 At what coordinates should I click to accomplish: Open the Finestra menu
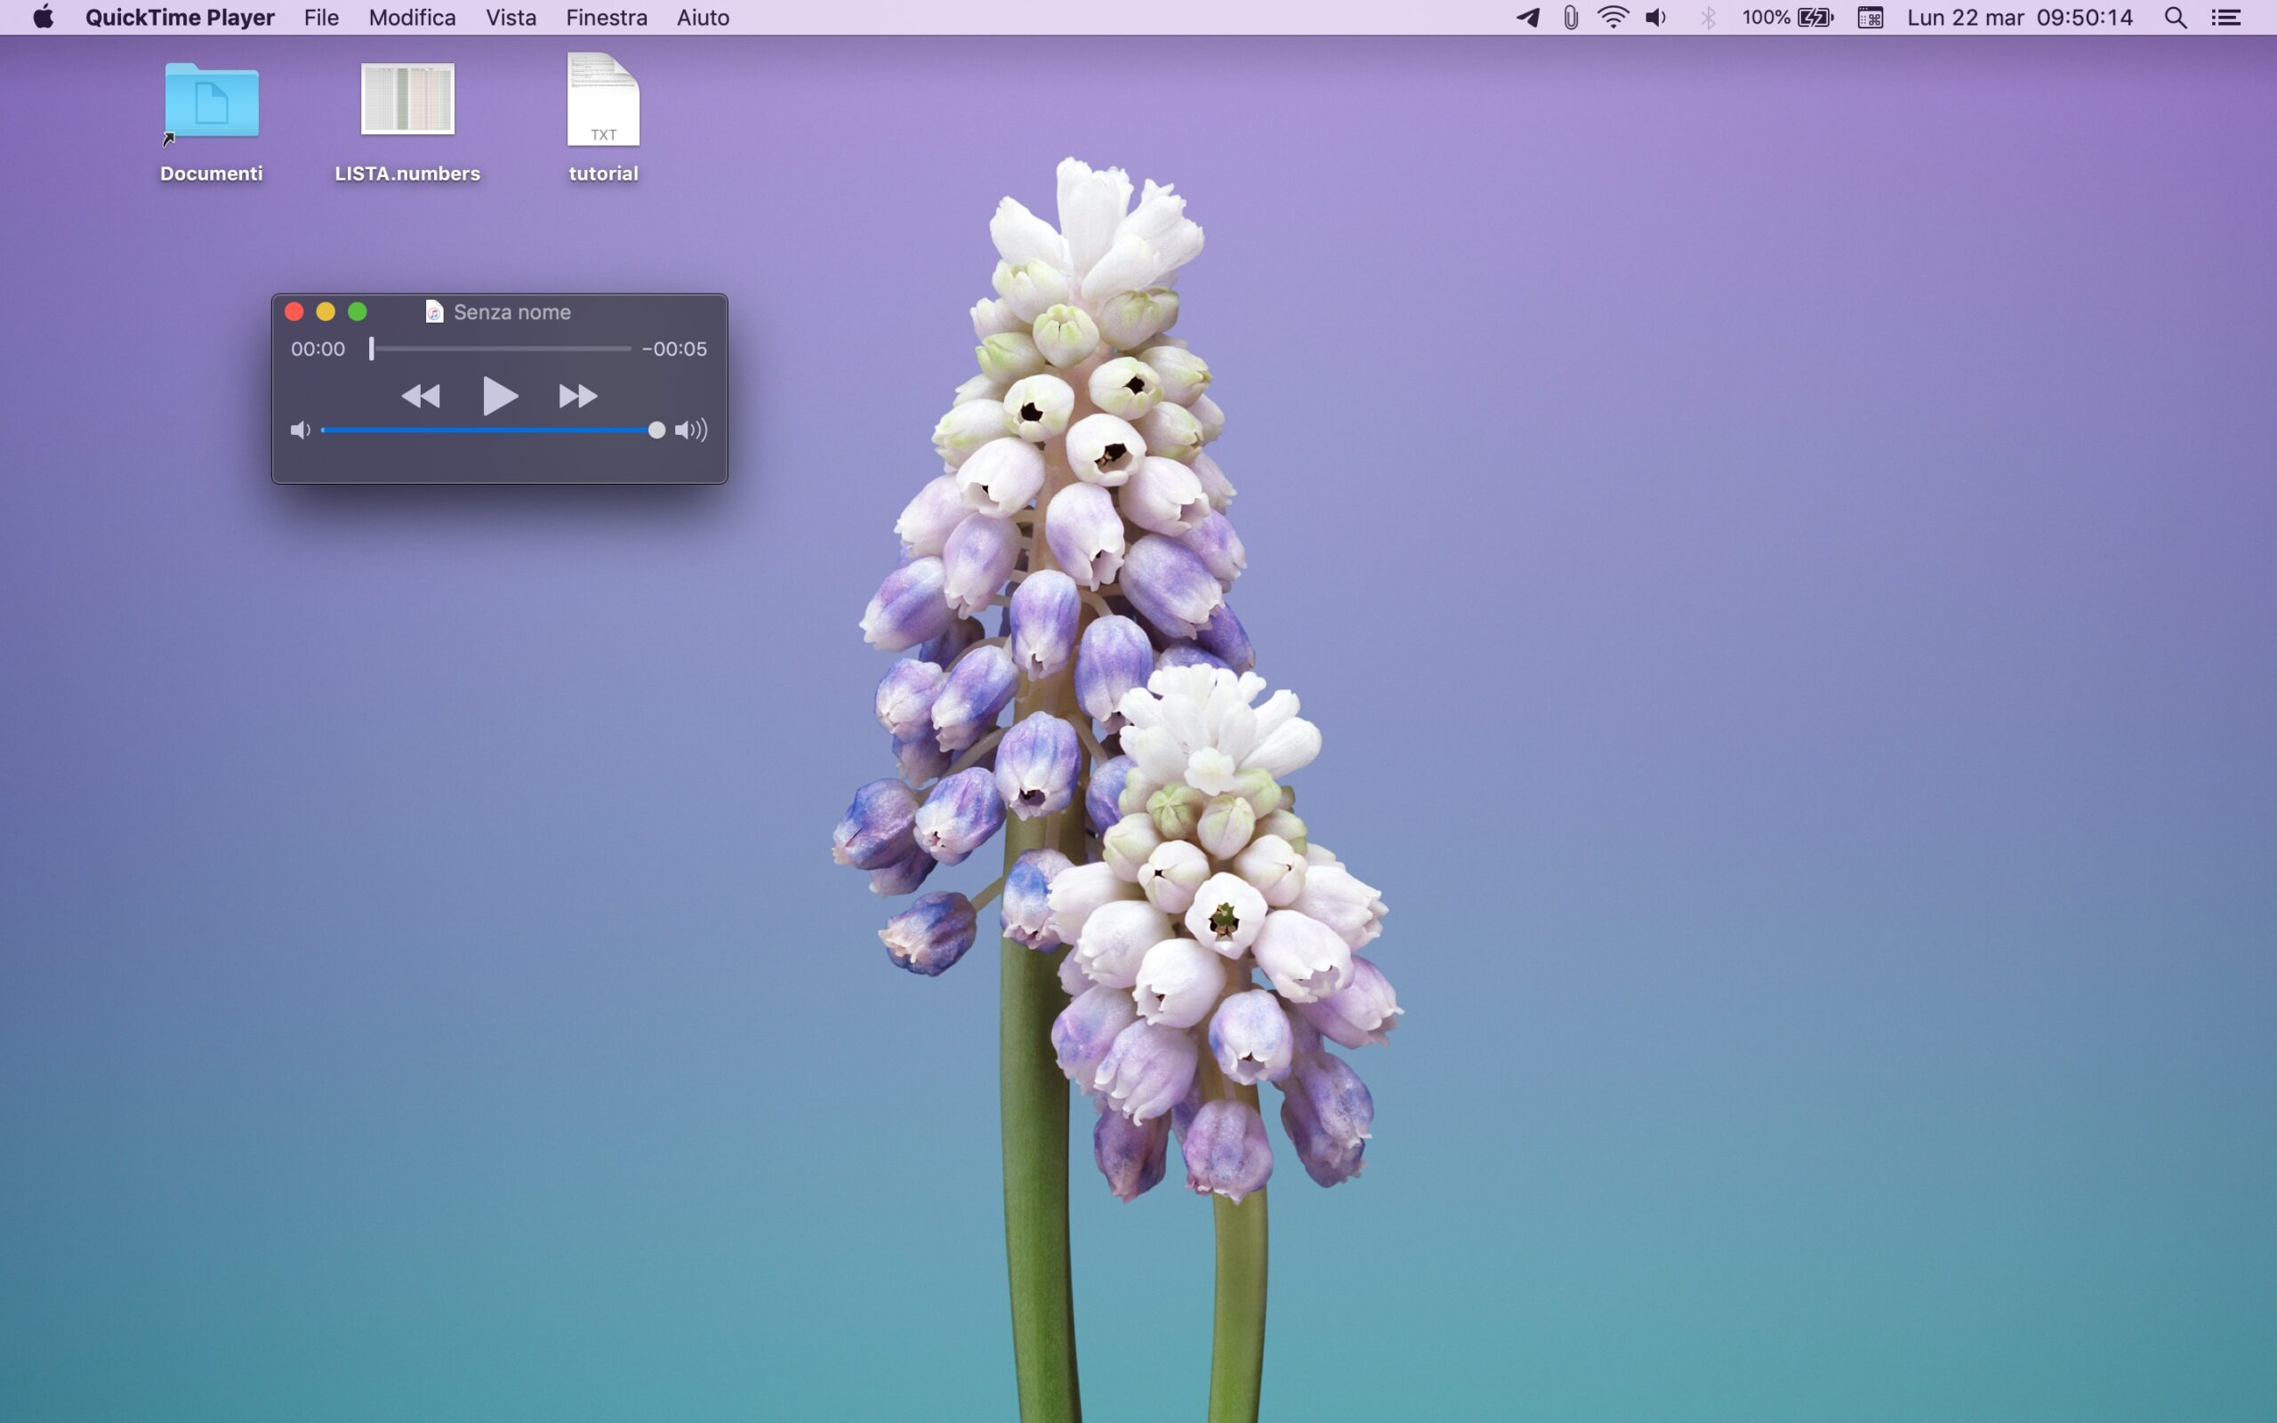coord(606,17)
